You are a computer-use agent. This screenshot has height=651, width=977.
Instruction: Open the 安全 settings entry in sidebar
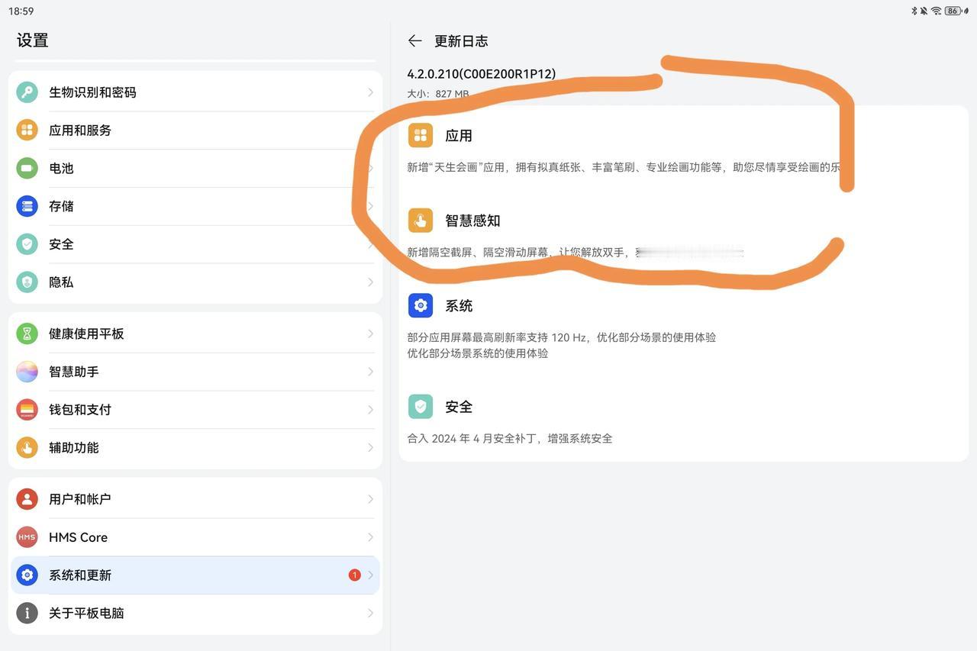point(195,244)
